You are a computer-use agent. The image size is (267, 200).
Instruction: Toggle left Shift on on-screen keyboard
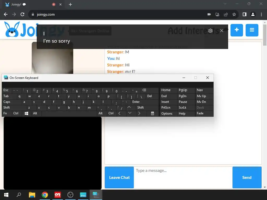pyautogui.click(x=15, y=108)
